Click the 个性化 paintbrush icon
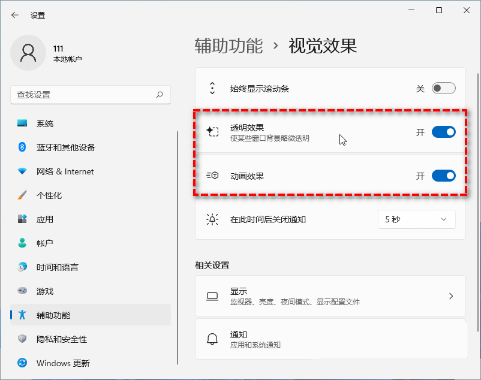 [22, 195]
